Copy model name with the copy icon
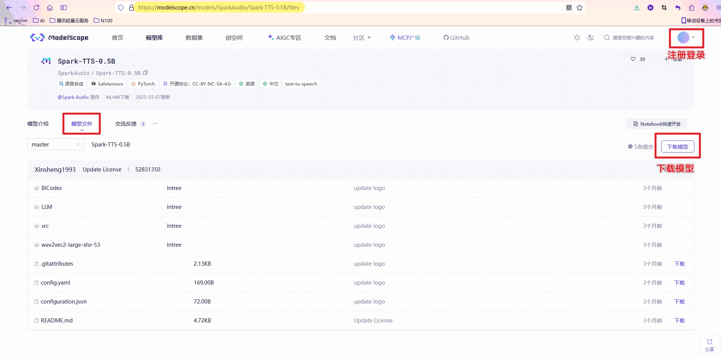Image resolution: width=721 pixels, height=358 pixels. point(145,73)
